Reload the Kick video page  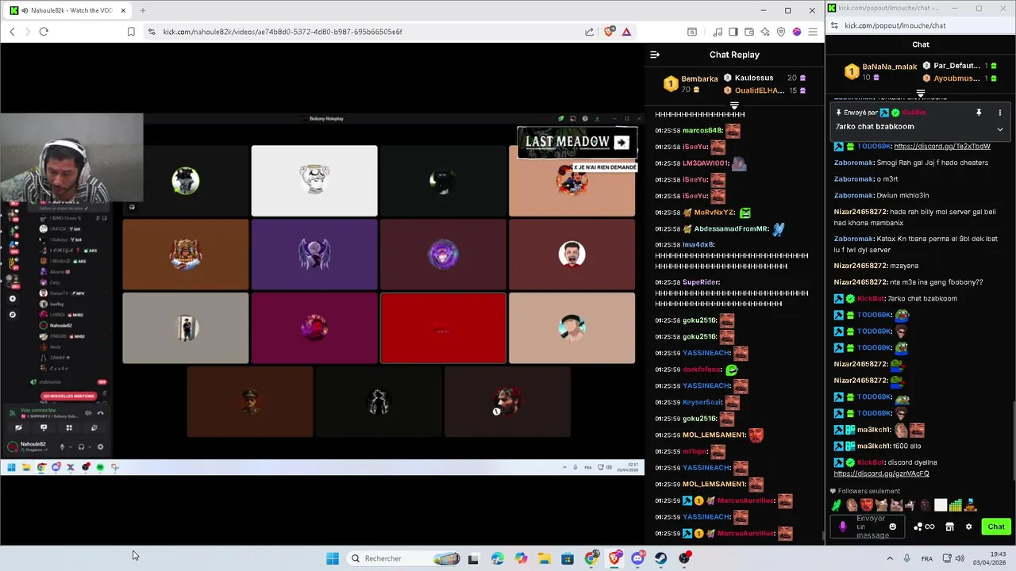(44, 32)
